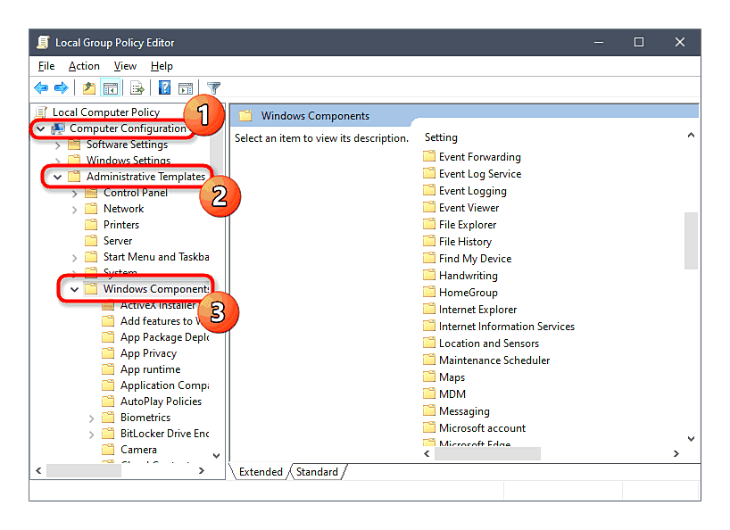
Task: Click the Filter funnel toolbar icon
Action: pyautogui.click(x=213, y=87)
